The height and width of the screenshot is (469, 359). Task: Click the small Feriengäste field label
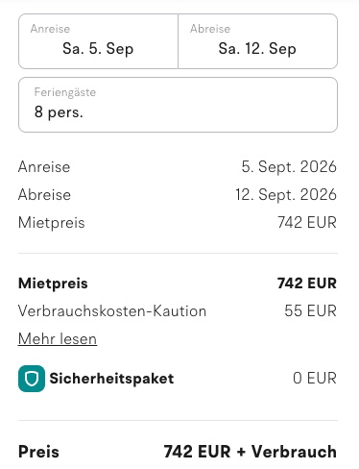tap(65, 92)
